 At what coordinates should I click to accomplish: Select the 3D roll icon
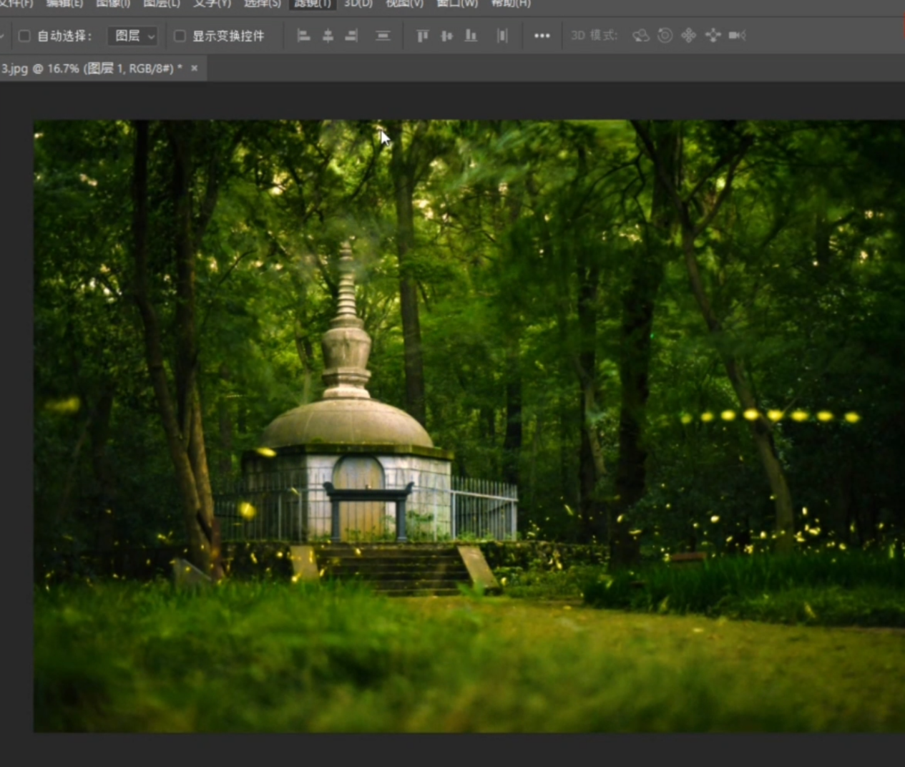(665, 36)
